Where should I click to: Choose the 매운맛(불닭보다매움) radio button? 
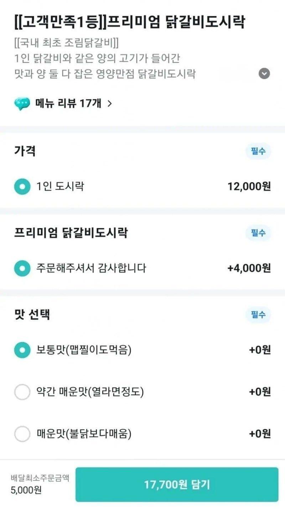22,434
